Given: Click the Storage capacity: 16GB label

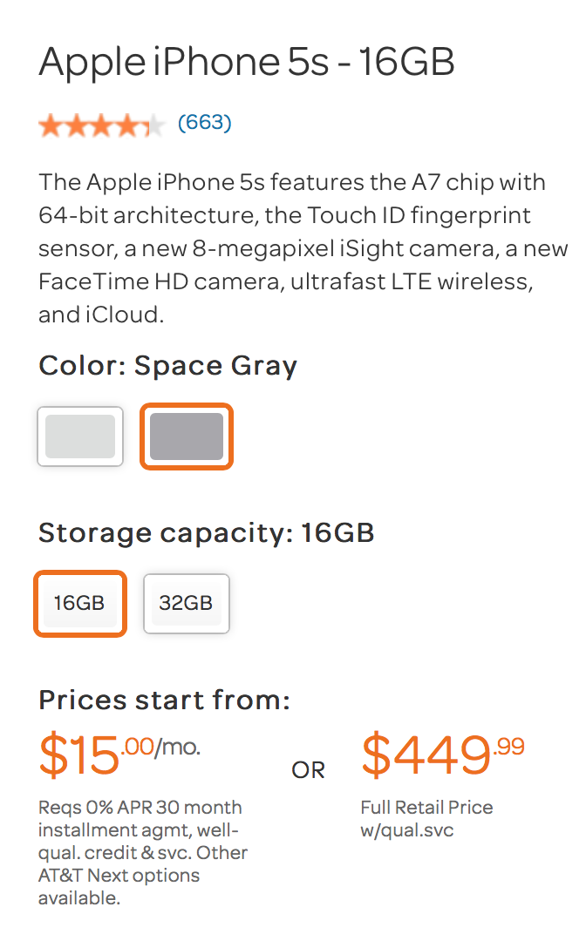Looking at the screenshot, I should click(206, 532).
